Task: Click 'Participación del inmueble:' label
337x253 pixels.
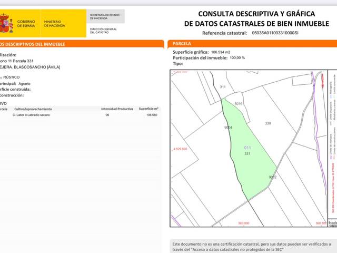Action: click(x=200, y=58)
